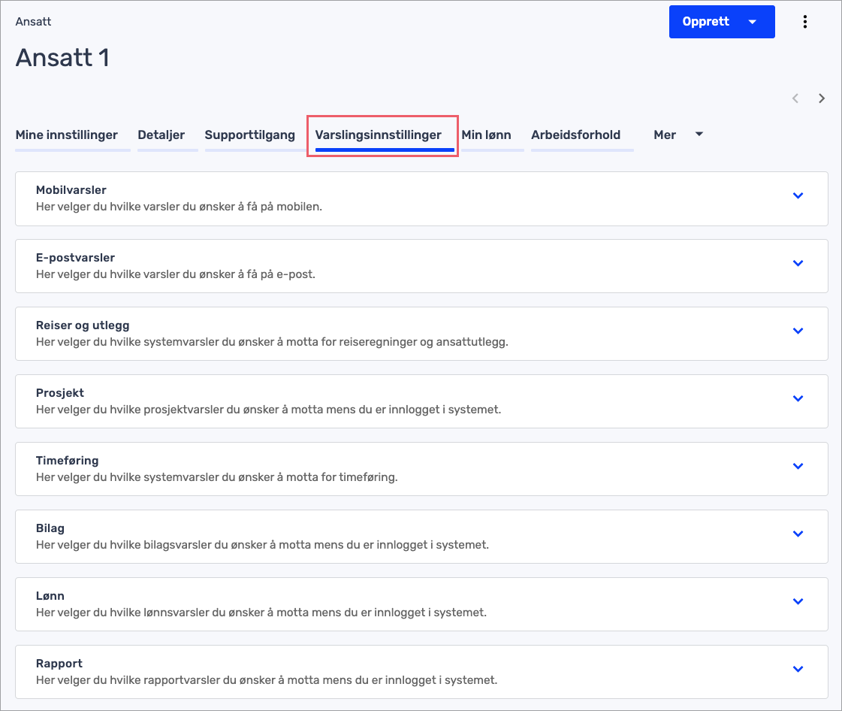Click the Ansatt breadcrumb label
This screenshot has width=842, height=711.
tap(33, 22)
